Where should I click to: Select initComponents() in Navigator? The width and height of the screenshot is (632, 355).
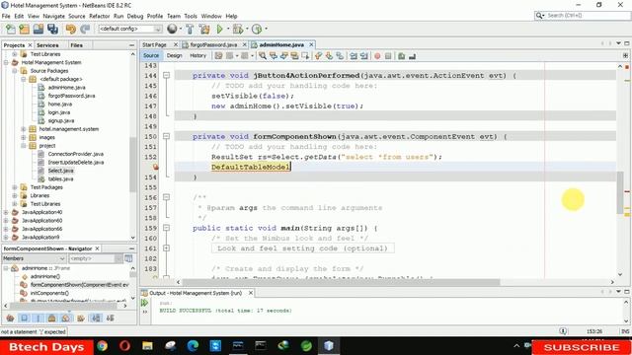coord(49,293)
